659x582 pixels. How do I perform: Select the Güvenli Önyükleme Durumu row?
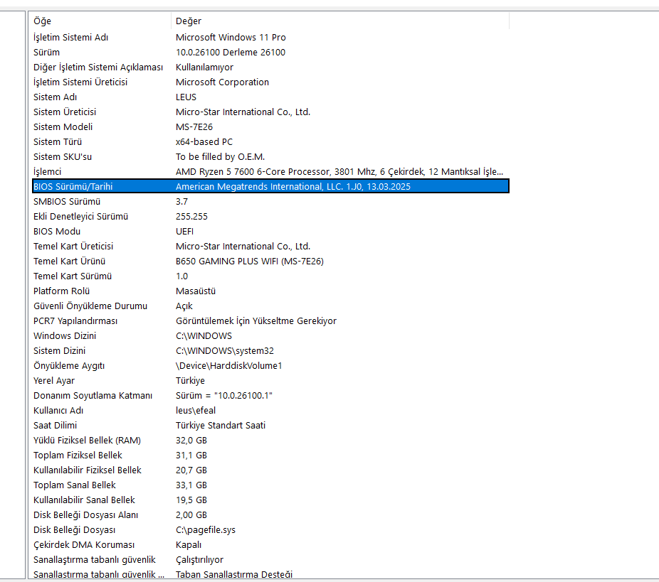pos(270,306)
